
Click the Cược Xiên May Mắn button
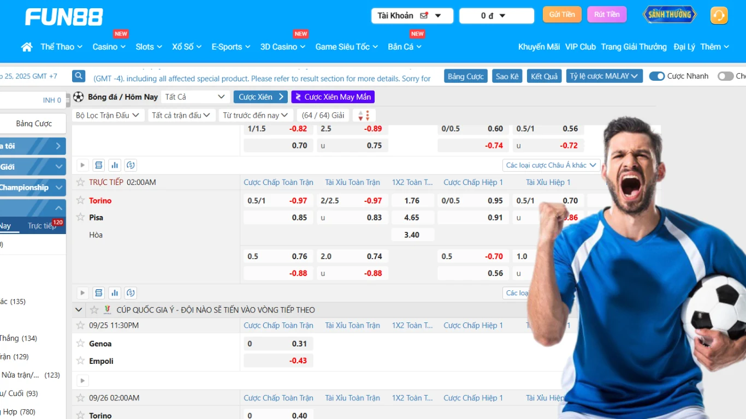click(x=333, y=97)
